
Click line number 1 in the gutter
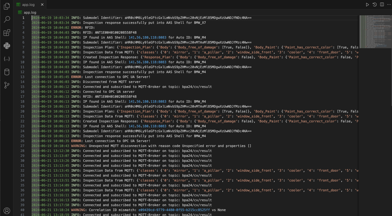click(23, 18)
